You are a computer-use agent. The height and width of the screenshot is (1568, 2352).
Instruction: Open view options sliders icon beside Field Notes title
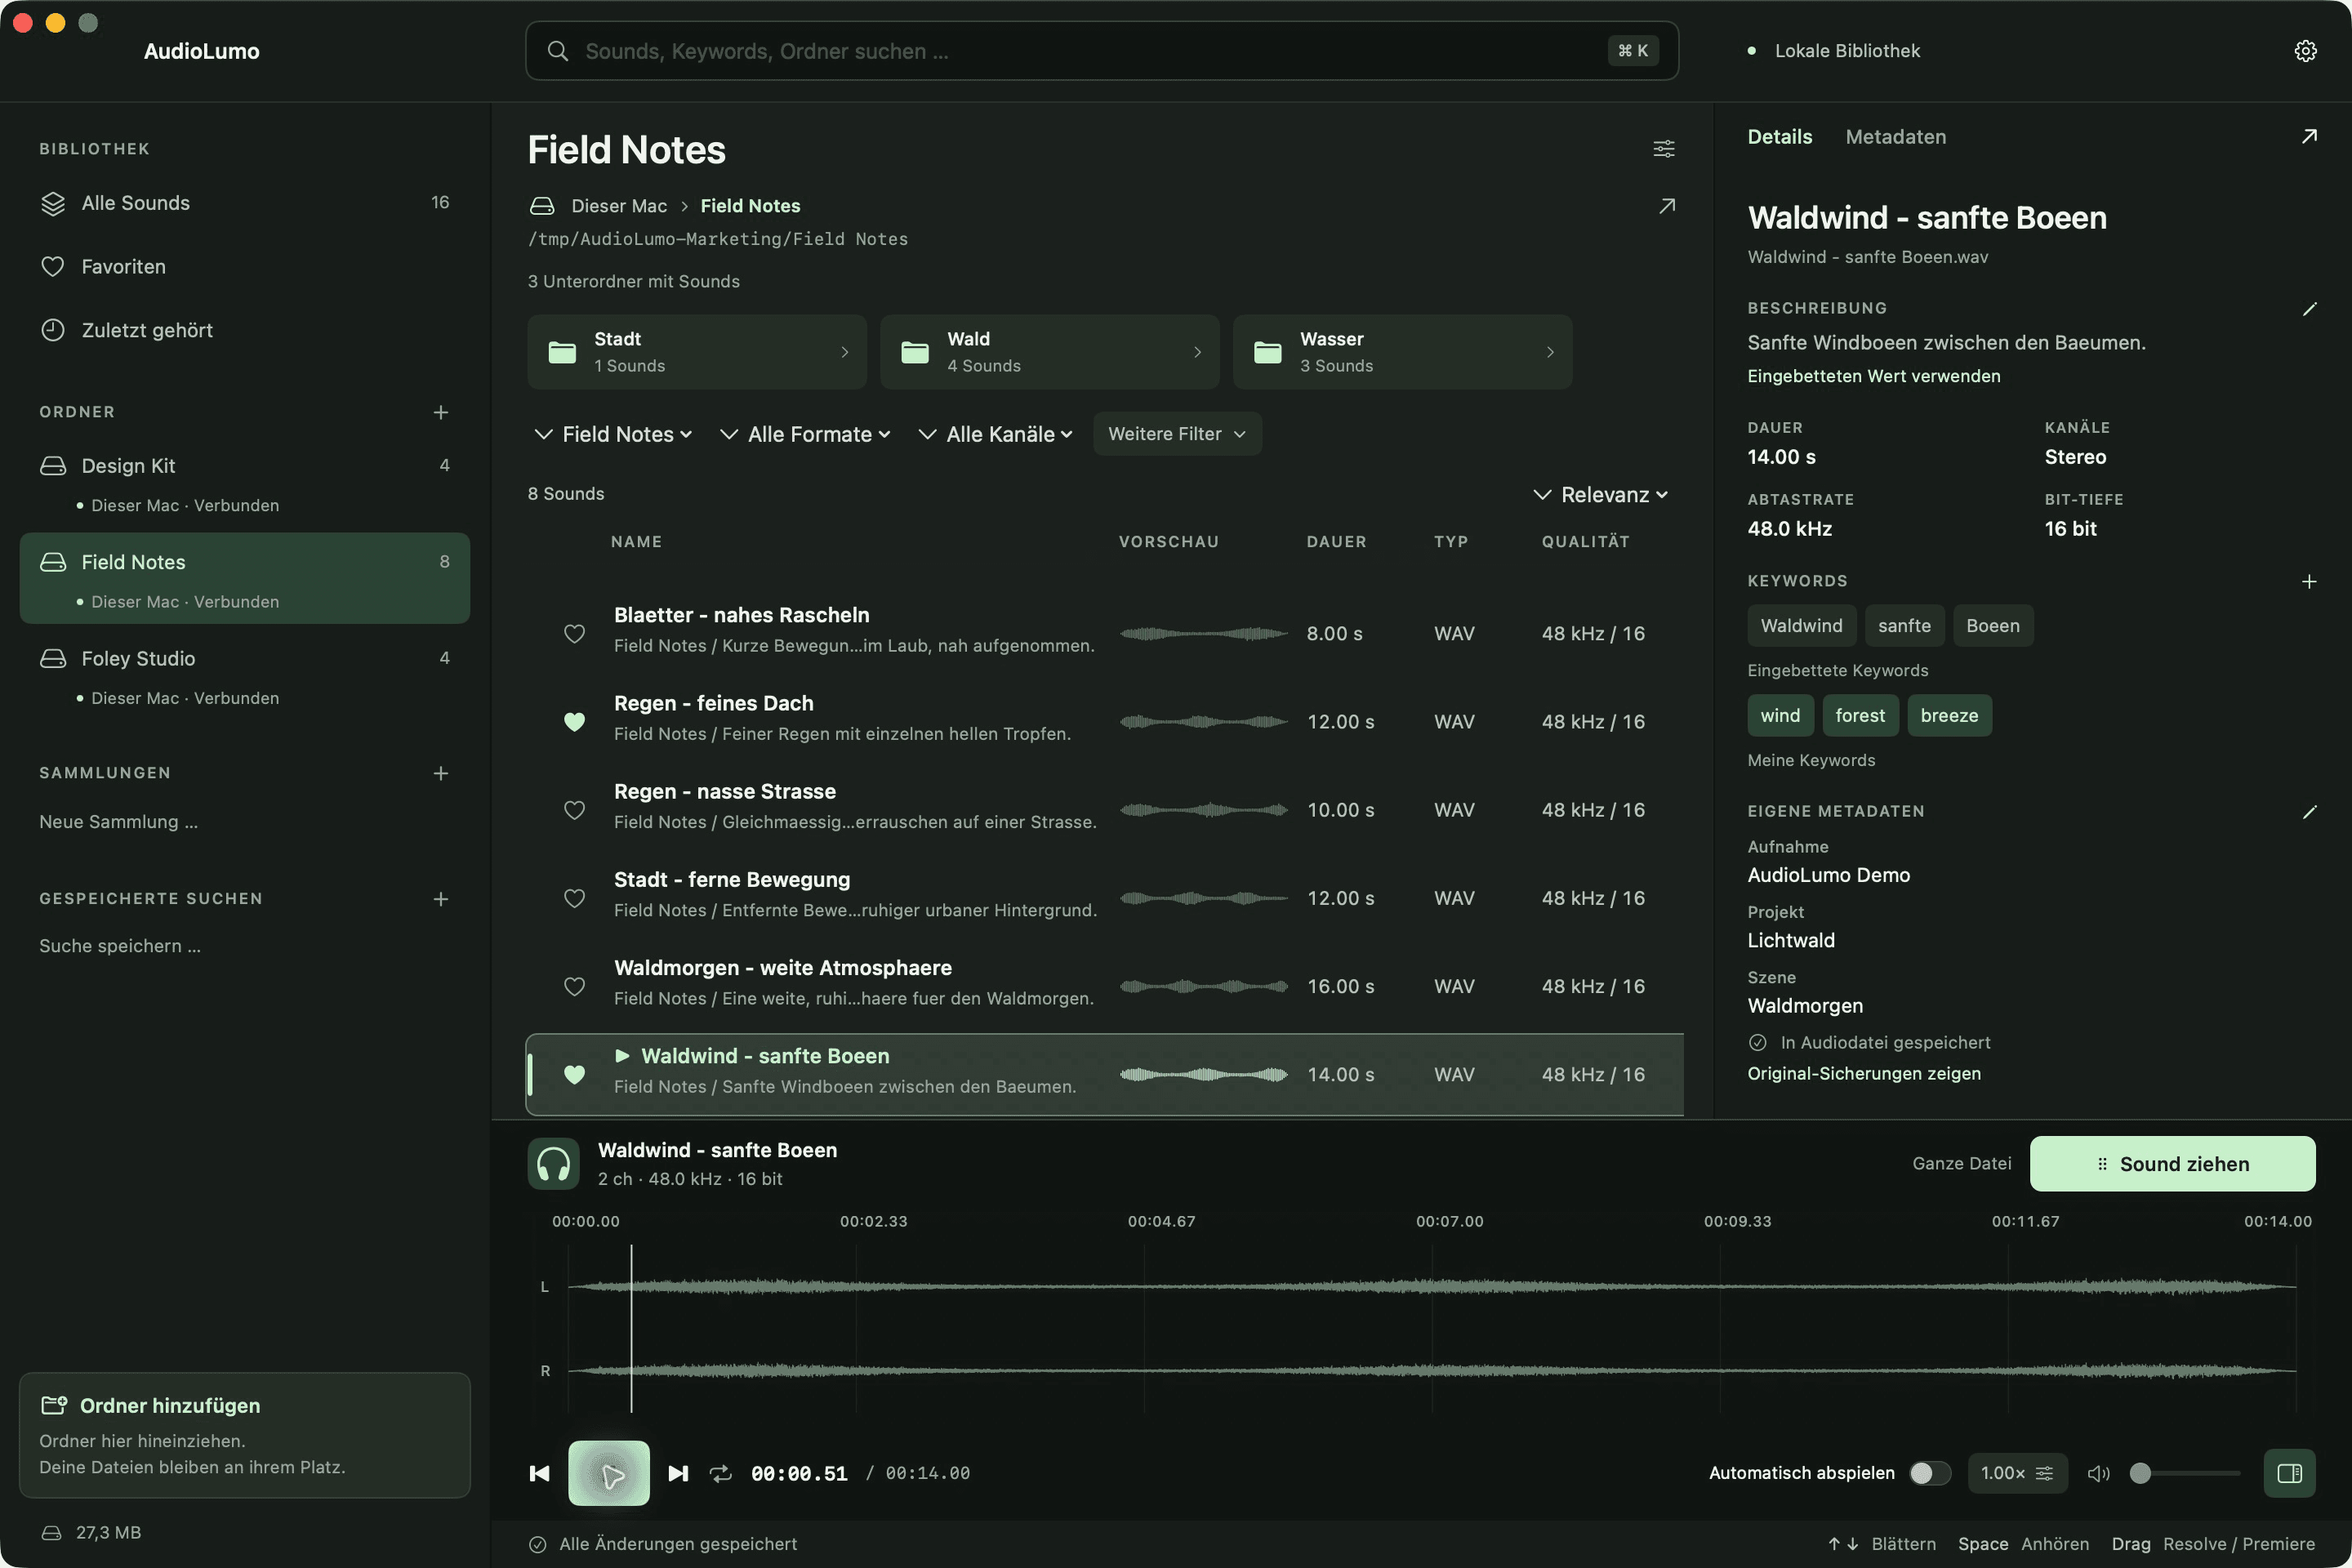pos(1663,149)
